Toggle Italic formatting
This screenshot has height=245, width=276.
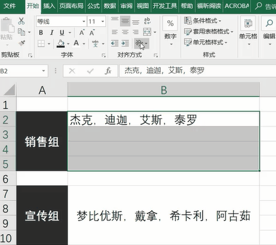point(52,33)
